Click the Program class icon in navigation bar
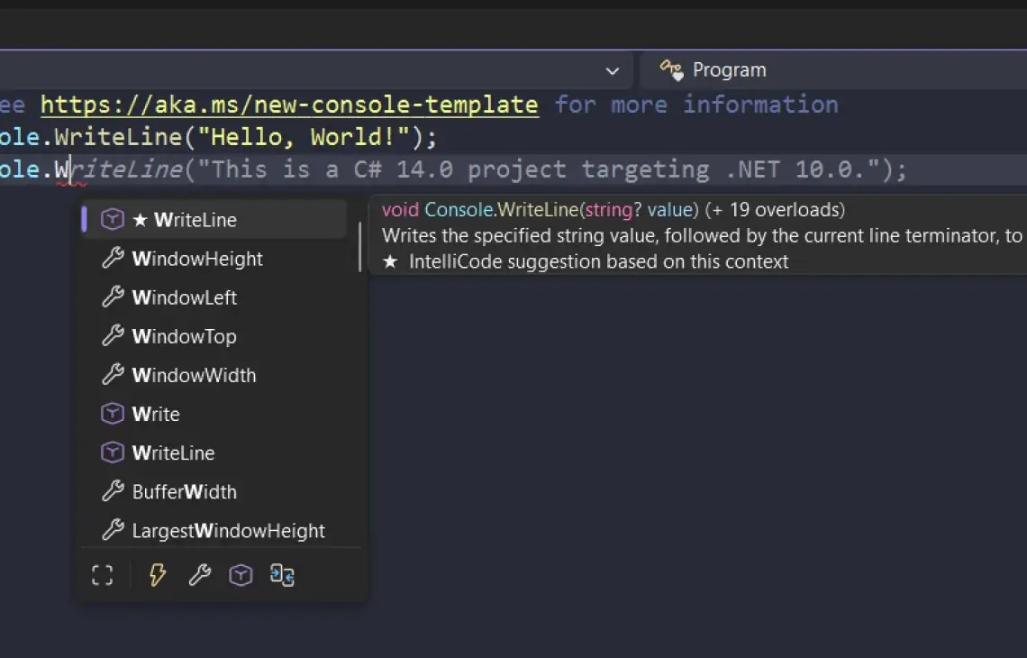This screenshot has height=658, width=1027. [671, 69]
